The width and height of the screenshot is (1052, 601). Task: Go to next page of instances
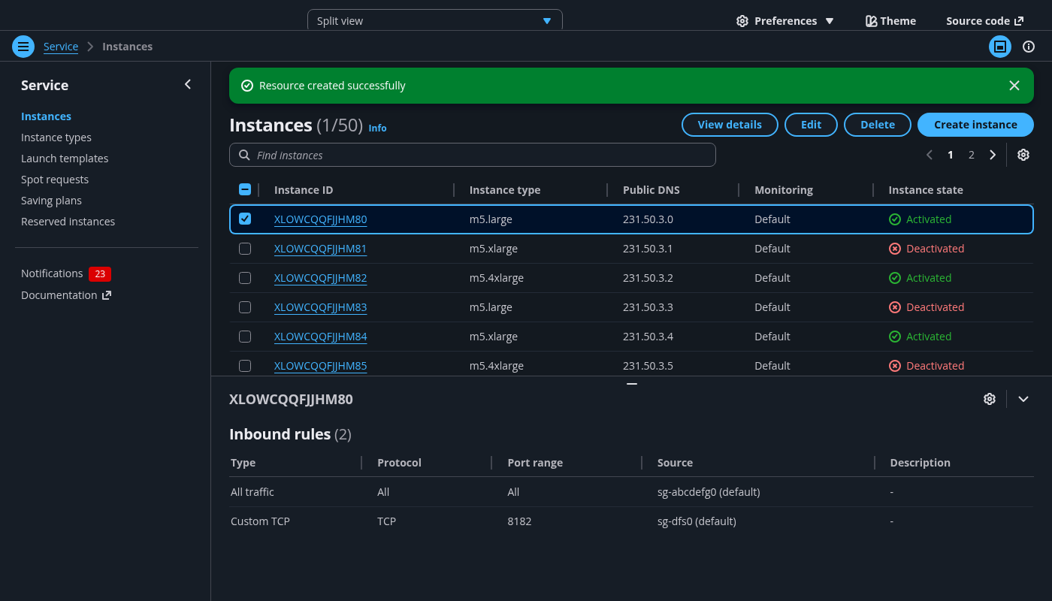pos(993,155)
